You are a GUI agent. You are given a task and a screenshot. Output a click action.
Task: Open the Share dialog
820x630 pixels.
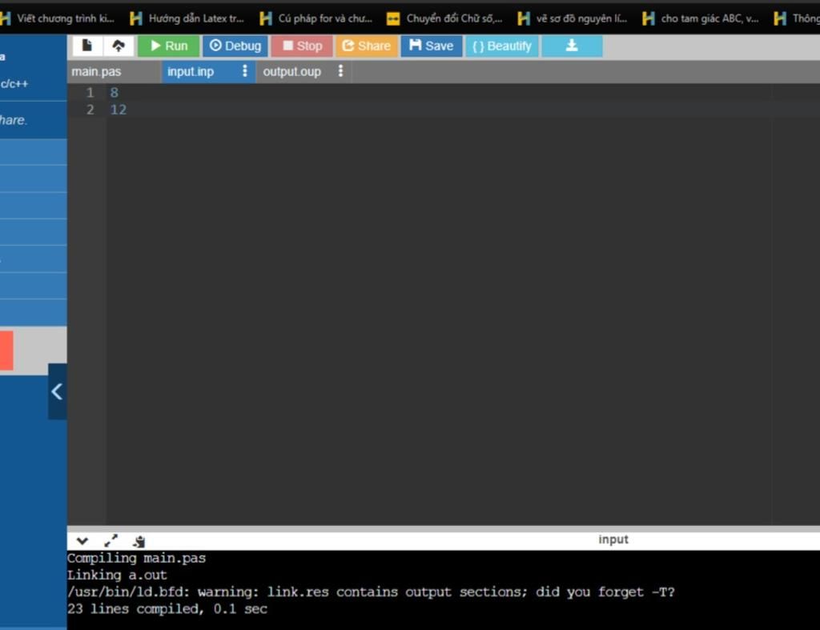[x=366, y=46]
